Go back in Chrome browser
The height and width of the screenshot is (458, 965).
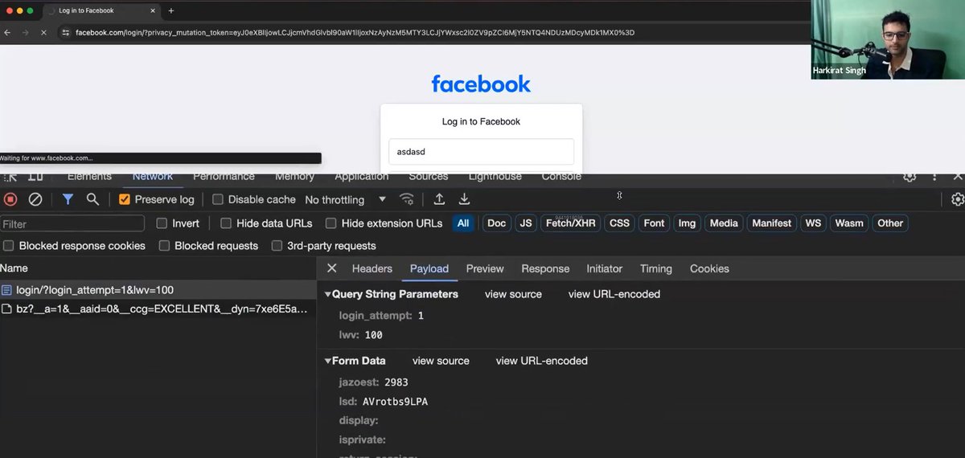coord(7,32)
